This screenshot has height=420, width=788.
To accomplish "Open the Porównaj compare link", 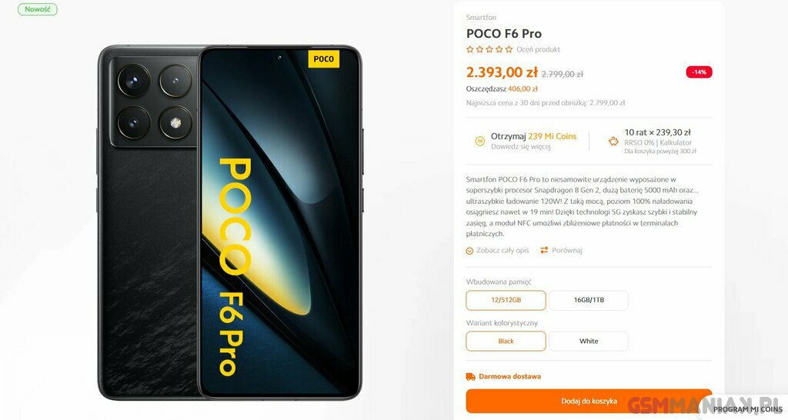I will point(567,250).
